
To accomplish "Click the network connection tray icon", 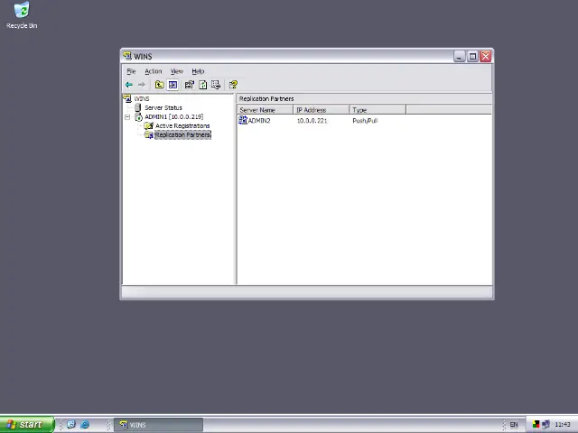I will (x=545, y=425).
